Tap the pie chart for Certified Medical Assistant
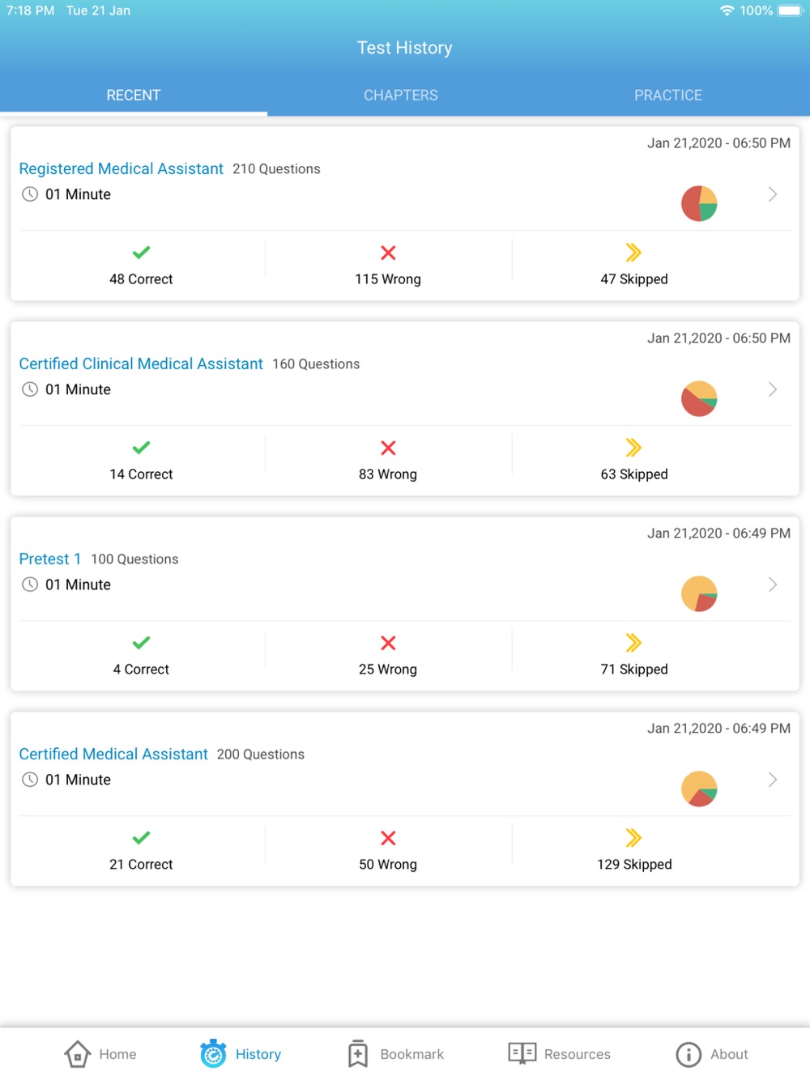Screen dimensions: 810x1080 [699, 789]
